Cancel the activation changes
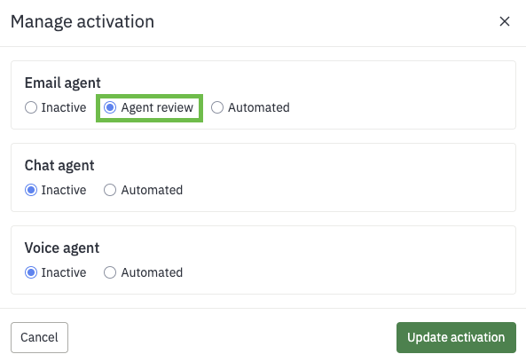Viewport: 526px width, 362px height. pyautogui.click(x=39, y=337)
